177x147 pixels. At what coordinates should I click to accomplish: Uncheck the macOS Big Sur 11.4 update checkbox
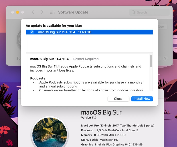tap(32, 32)
